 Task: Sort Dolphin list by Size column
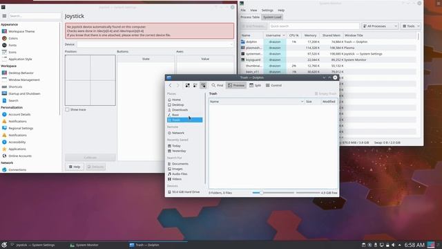pyautogui.click(x=312, y=102)
